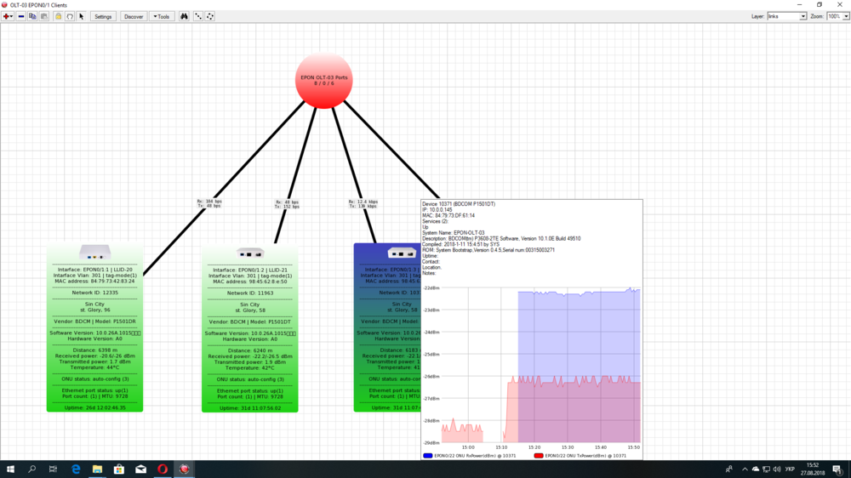Open the Layer dropdown showing links
This screenshot has width=851, height=478.
pos(786,16)
